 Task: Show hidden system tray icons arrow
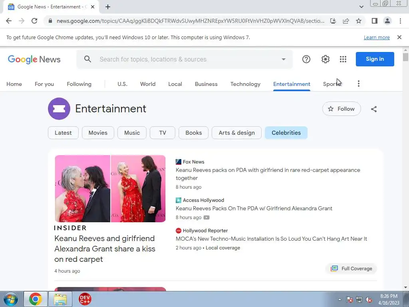click(340, 299)
